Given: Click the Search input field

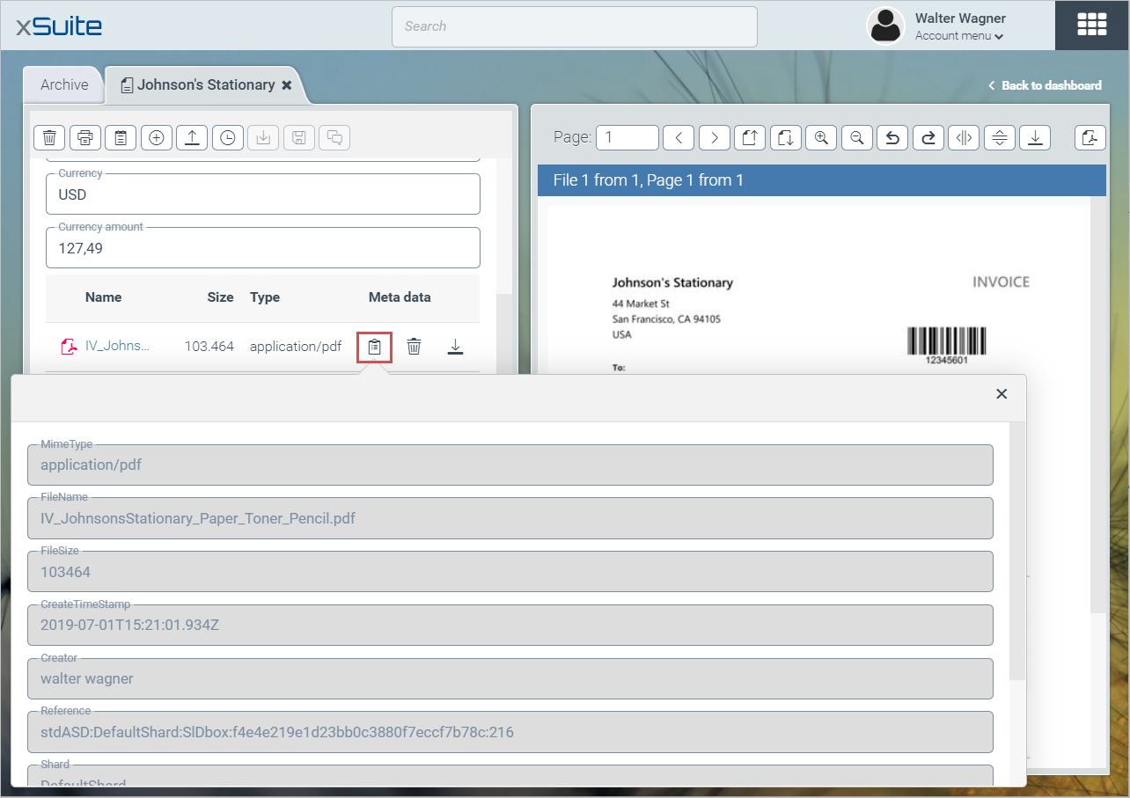Looking at the screenshot, I should point(574,26).
